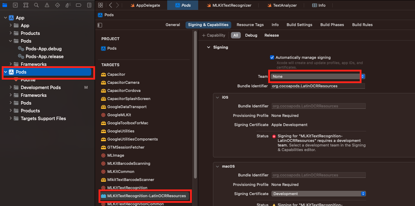This screenshot has width=415, height=206.
Task: Select the GoogleUtilitiesComponents target
Action: pyautogui.click(x=130, y=139)
